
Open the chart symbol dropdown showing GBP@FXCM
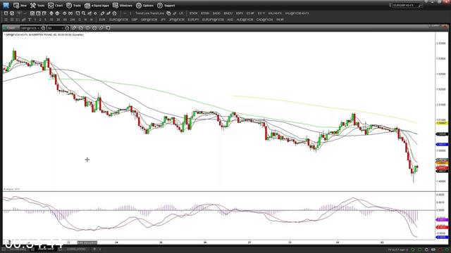(x=30, y=28)
